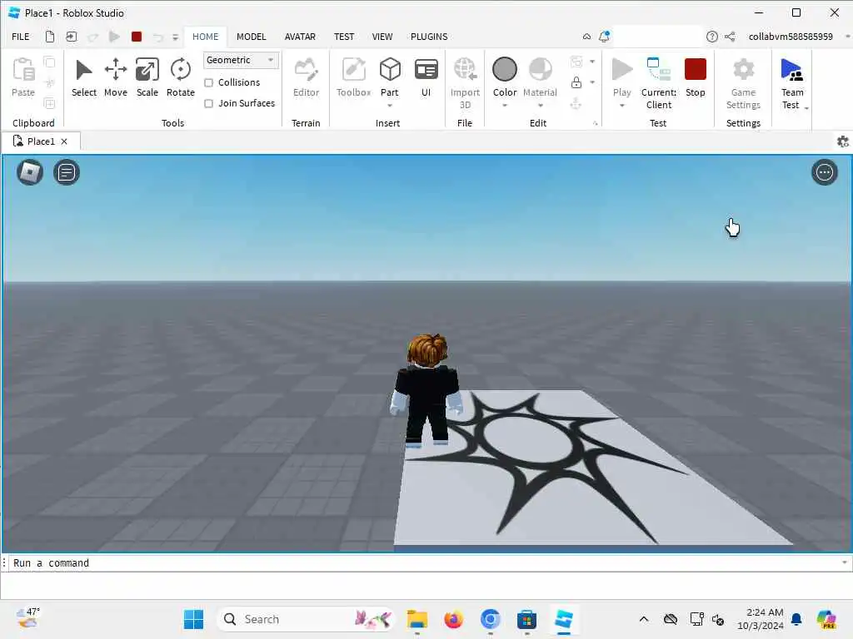Switch to the TEST ribbon tab

344,37
